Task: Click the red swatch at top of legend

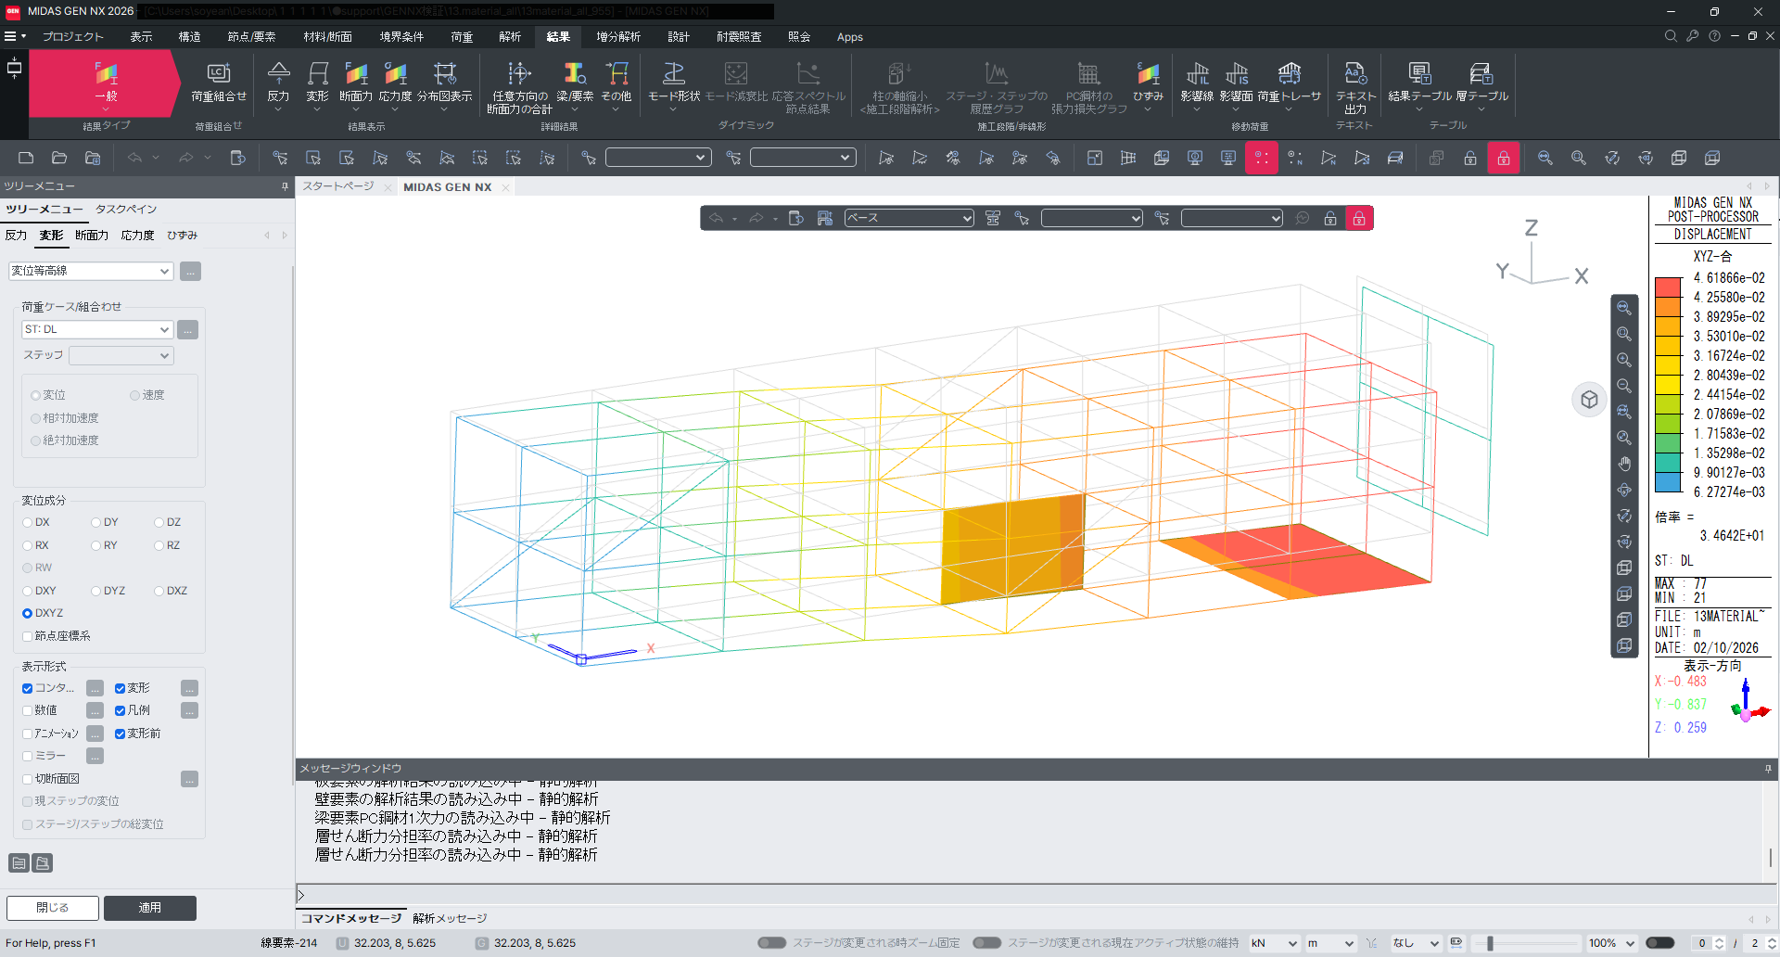Action: click(1668, 287)
